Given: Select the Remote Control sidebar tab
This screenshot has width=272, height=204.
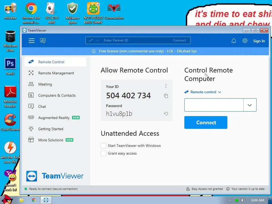Looking at the screenshot, I should coord(56,62).
